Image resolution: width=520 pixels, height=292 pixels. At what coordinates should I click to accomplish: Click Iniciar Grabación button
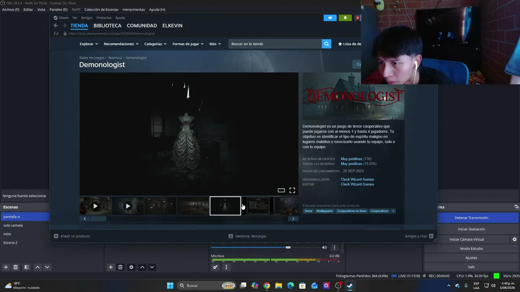coord(471,229)
